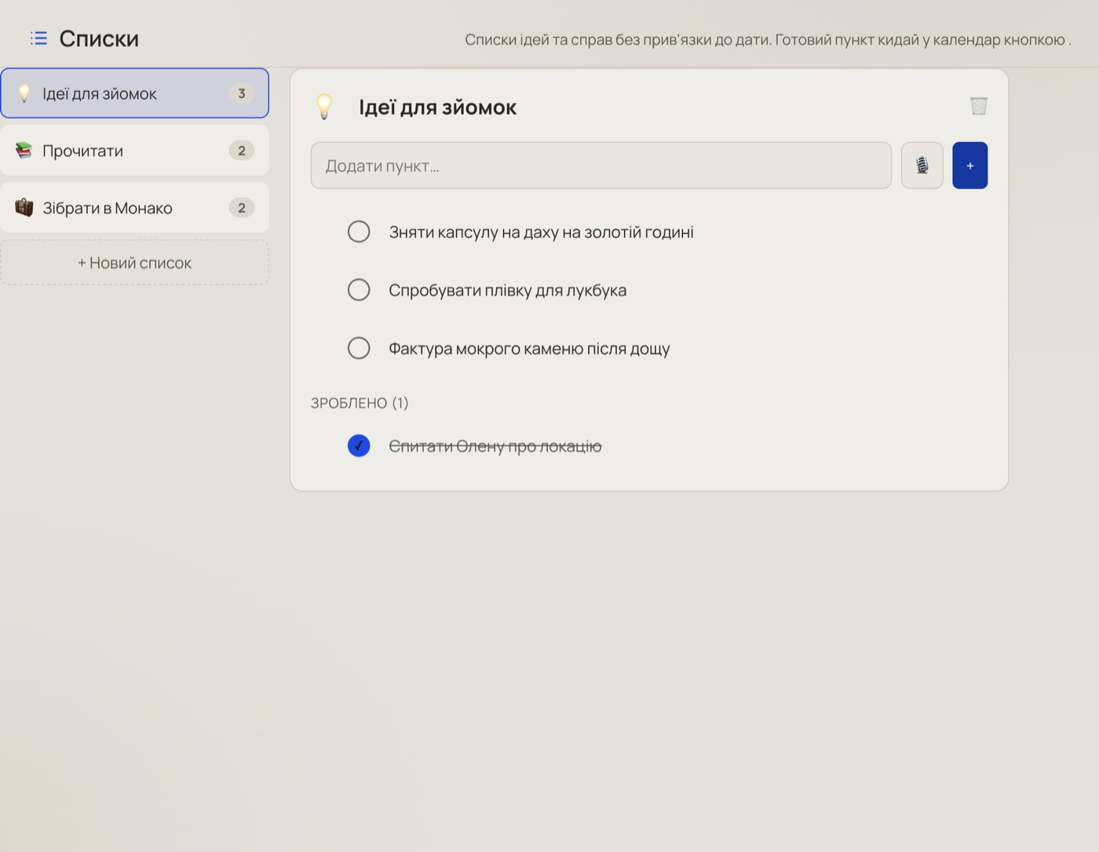This screenshot has height=852, width=1099.
Task: Focus the 'Додати пункт...' input field
Action: [x=601, y=165]
